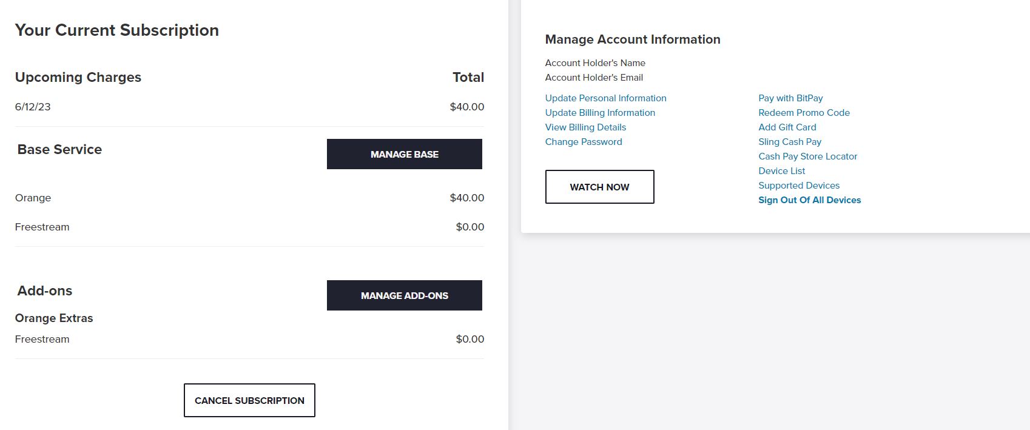The width and height of the screenshot is (1030, 430).
Task: Open View Billing Details link
Action: pyautogui.click(x=585, y=127)
